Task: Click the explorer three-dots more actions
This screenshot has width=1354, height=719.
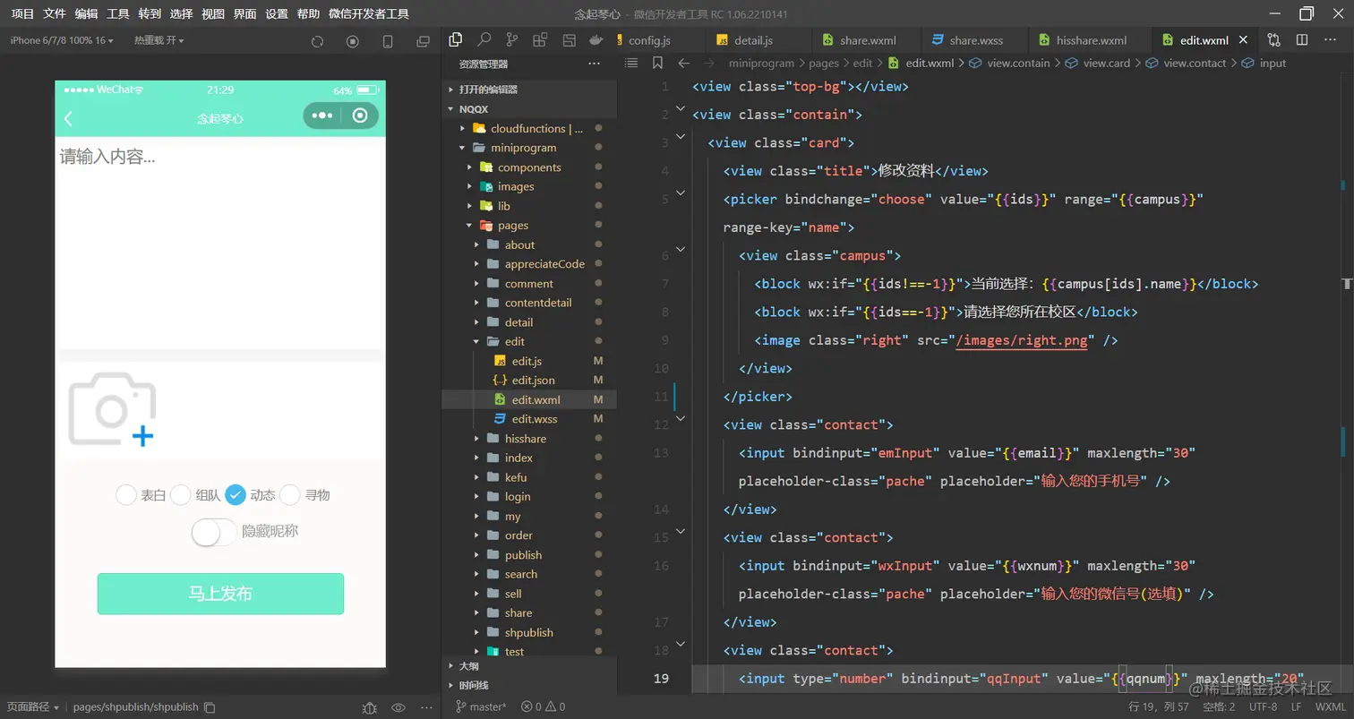Action: (x=595, y=64)
